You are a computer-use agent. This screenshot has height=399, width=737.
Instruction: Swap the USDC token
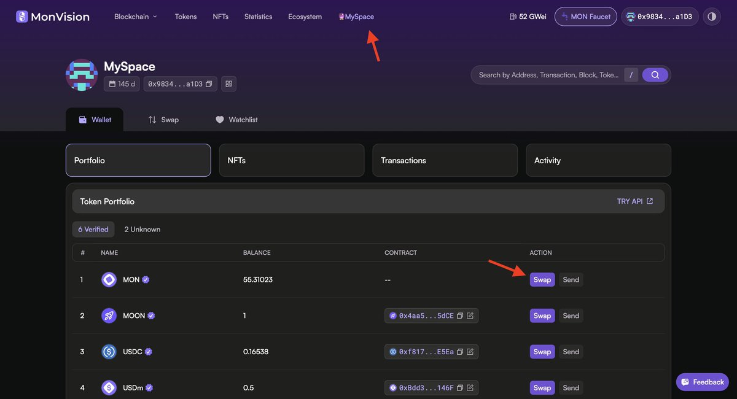(542, 352)
